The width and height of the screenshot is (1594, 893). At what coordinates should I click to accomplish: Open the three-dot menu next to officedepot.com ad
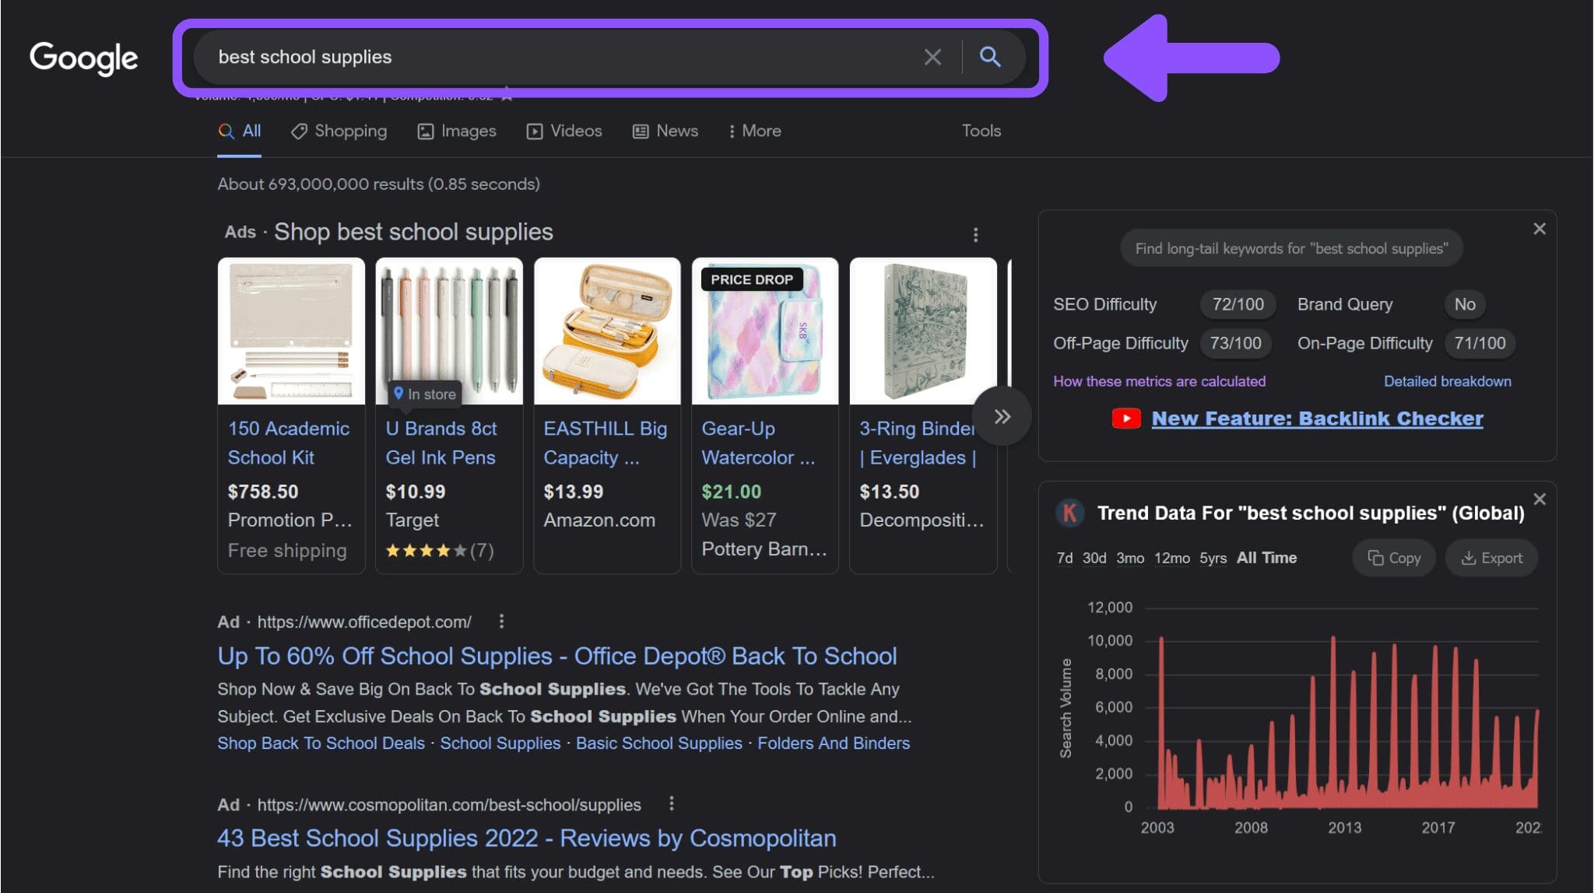point(501,621)
